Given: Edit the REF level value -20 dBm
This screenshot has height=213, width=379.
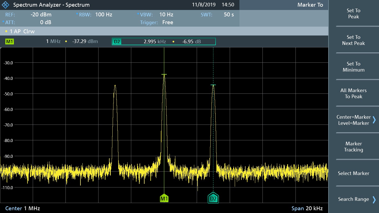Looking at the screenshot, I should (x=41, y=14).
